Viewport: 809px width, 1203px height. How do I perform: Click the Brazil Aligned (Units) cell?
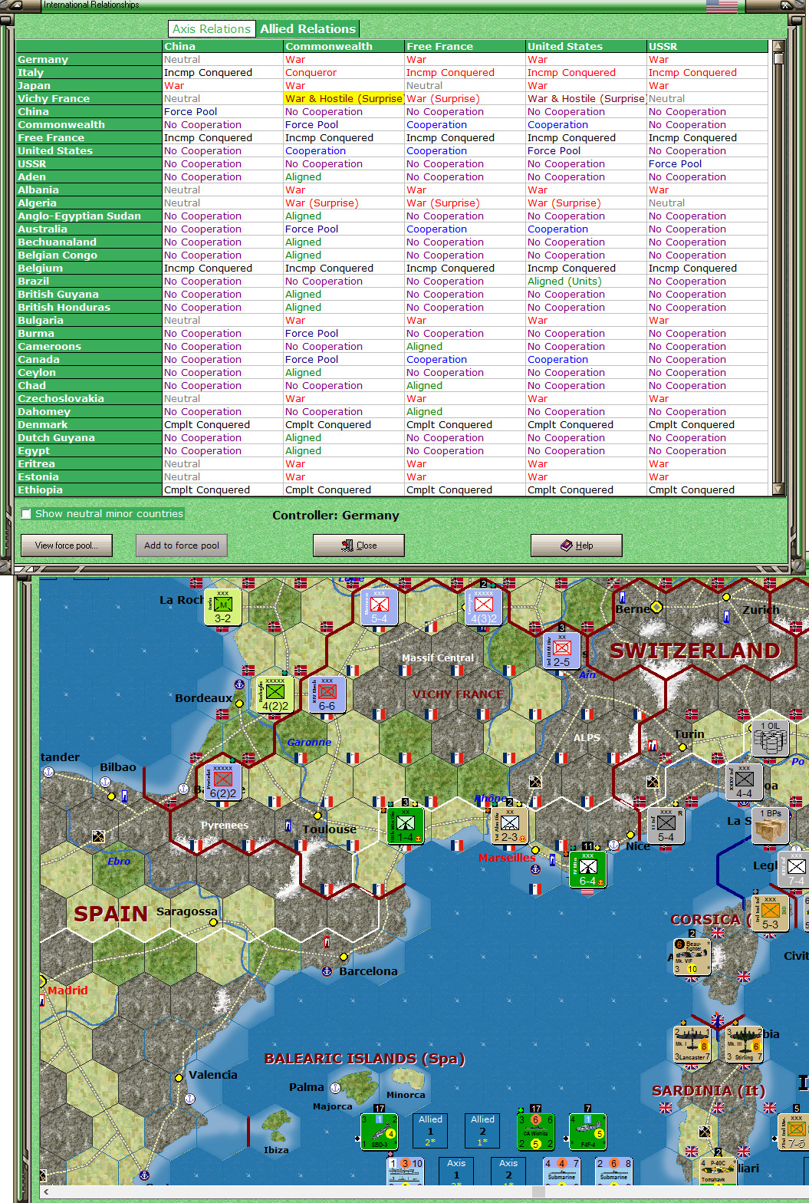coord(586,282)
